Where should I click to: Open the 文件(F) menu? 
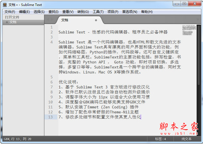pyautogui.click(x=10, y=12)
